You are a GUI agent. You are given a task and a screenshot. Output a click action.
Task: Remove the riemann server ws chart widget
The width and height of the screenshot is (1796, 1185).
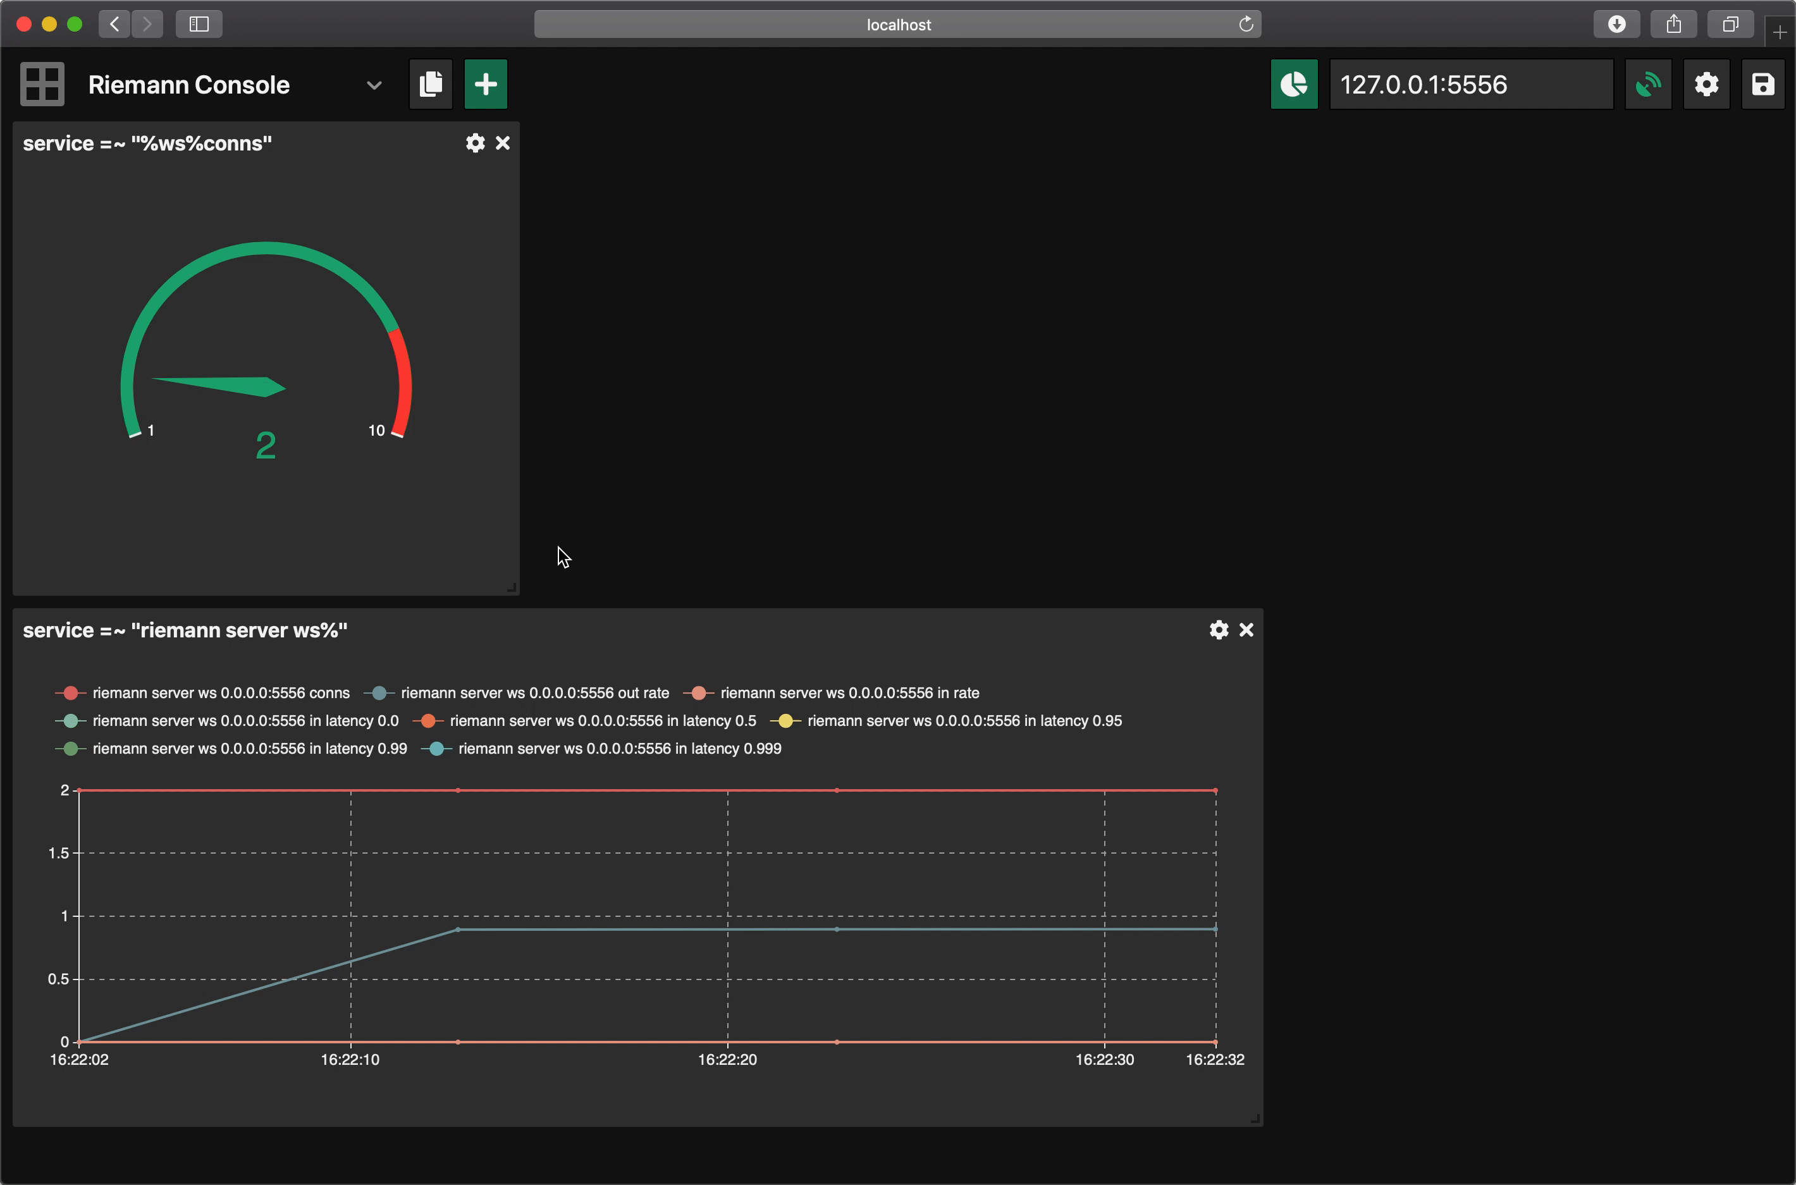tap(1246, 630)
